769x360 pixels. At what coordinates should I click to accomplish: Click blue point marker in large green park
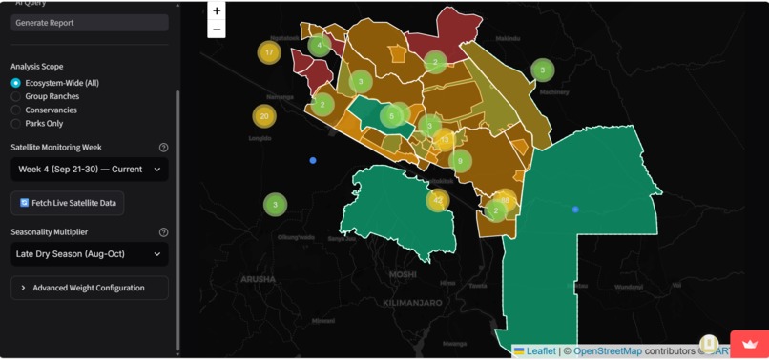pyautogui.click(x=575, y=210)
